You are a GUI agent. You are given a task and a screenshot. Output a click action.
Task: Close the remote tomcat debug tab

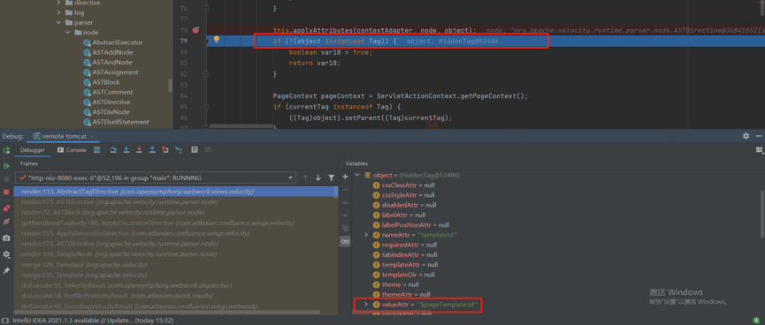point(92,137)
